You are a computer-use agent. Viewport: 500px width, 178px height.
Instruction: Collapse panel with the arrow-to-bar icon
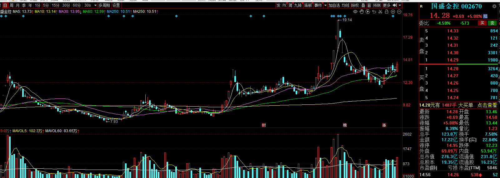(395, 5)
